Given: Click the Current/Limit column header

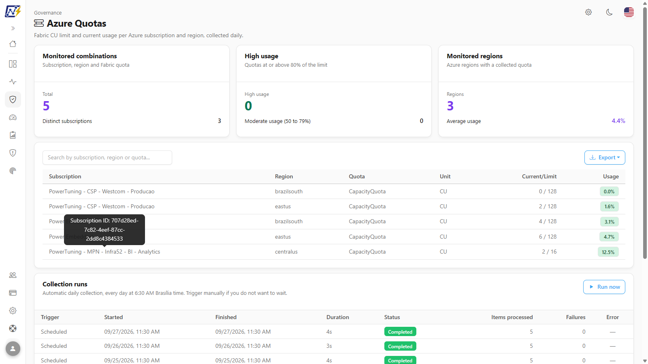Looking at the screenshot, I should pos(539,177).
